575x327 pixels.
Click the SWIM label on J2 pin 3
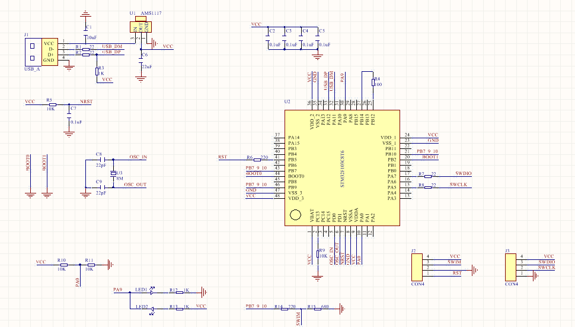454,262
